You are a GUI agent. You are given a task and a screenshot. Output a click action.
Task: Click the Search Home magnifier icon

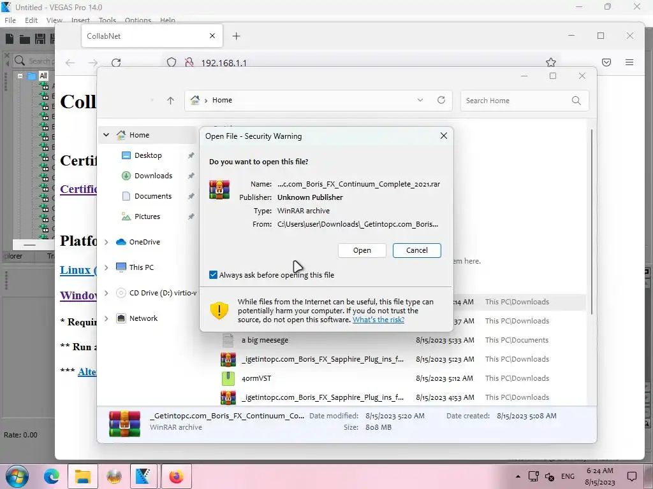click(576, 101)
